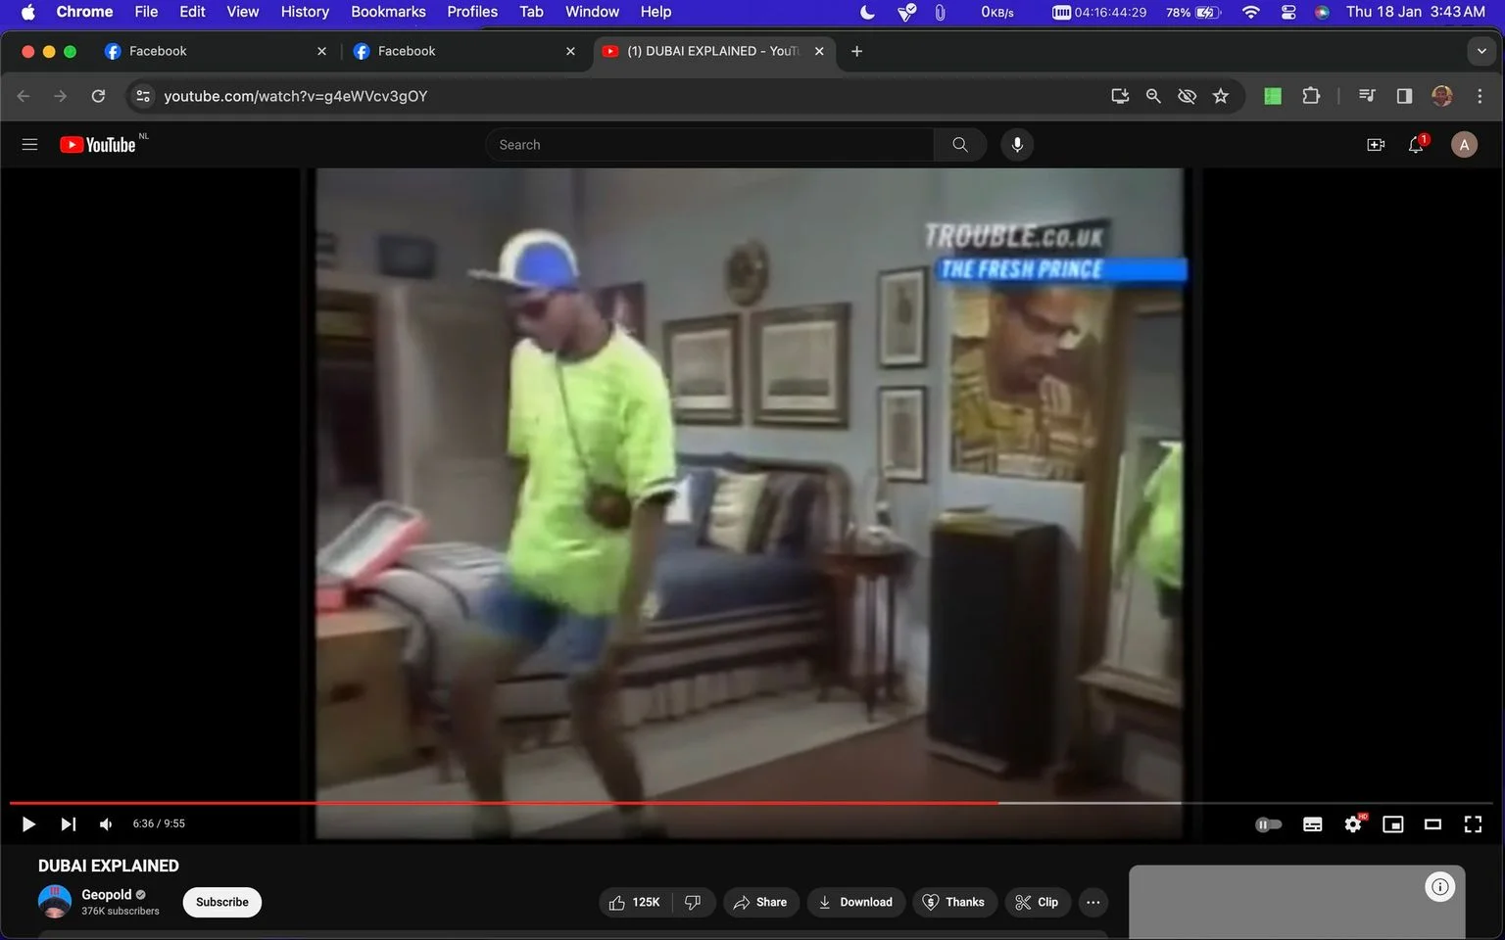Skip to the next video
The height and width of the screenshot is (940, 1505).
[68, 824]
